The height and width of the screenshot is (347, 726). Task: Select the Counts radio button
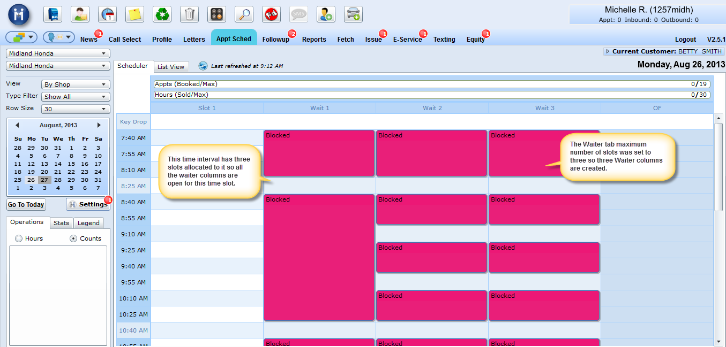pos(73,238)
